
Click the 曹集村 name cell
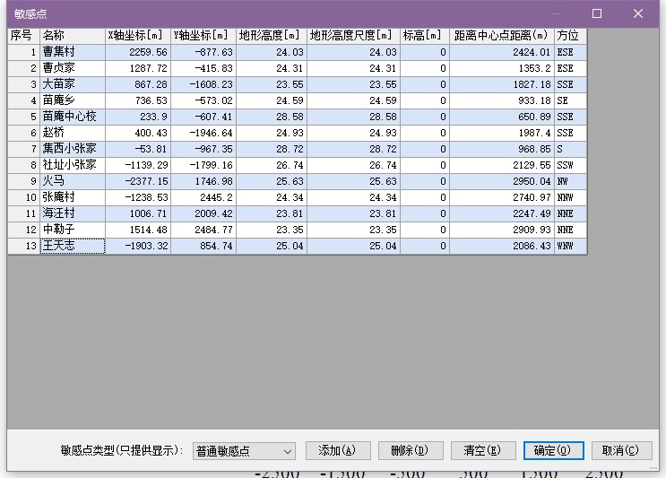(x=72, y=52)
